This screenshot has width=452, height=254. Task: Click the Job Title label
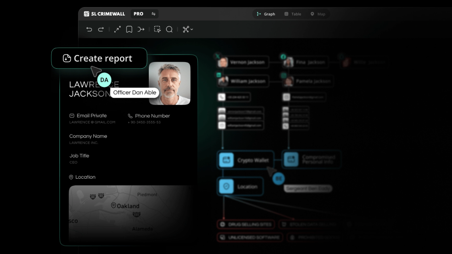click(x=79, y=156)
